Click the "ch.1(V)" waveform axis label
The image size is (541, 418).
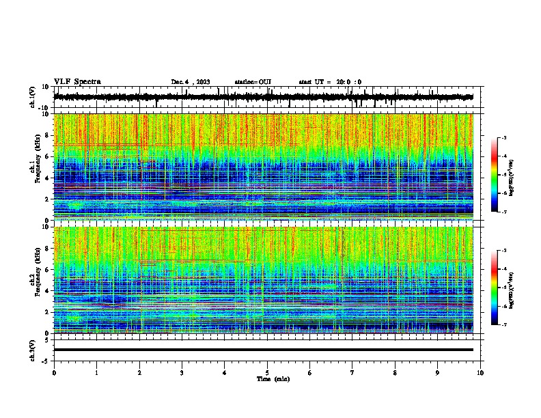(33, 97)
